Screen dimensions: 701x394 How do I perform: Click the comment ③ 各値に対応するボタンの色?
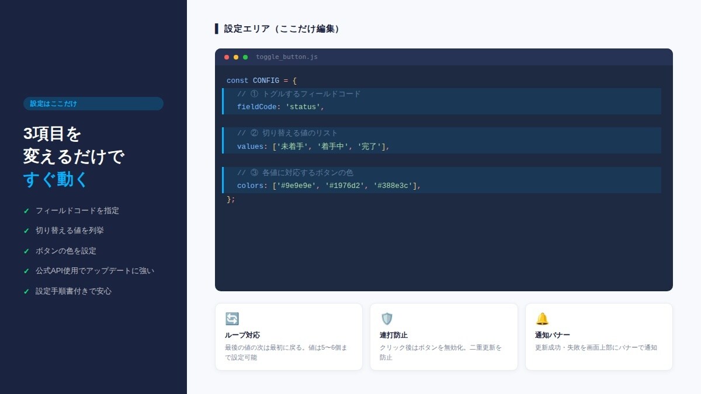[295, 173]
